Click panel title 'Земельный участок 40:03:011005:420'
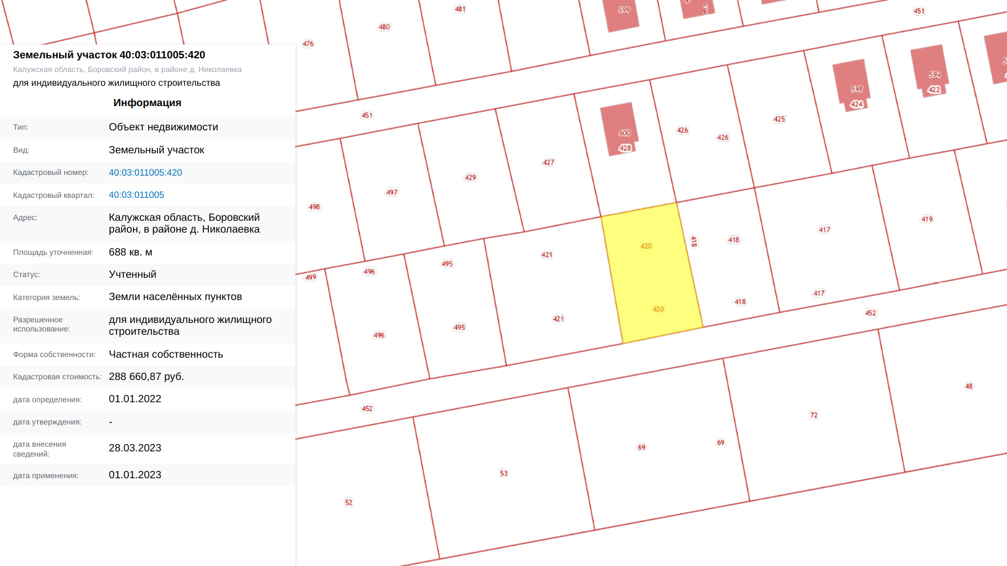Screen dimensions: 1007x566 pyautogui.click(x=109, y=55)
